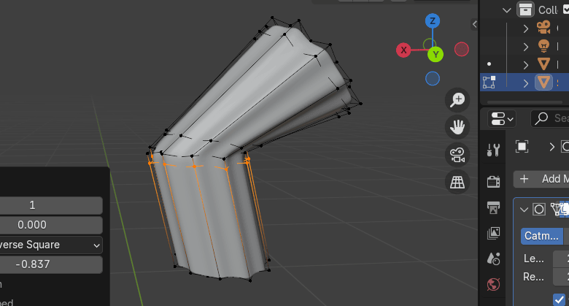Collapse the subdivision modifier panel

523,210
